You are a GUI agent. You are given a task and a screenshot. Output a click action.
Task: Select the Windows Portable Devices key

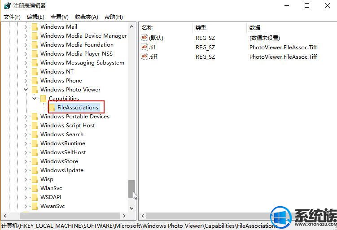click(75, 117)
